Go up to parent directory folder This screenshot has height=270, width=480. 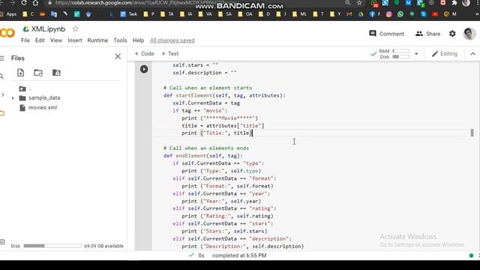[x=22, y=89]
